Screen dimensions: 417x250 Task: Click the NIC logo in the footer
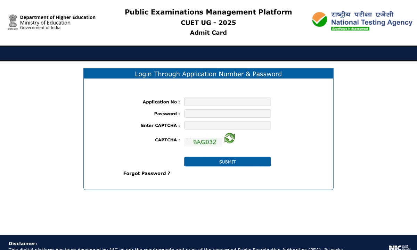click(400, 247)
